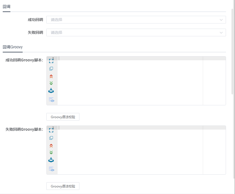235x194 pixels.
Task: Click the import script icon in success Groovy editor
Action: [x=51, y=90]
